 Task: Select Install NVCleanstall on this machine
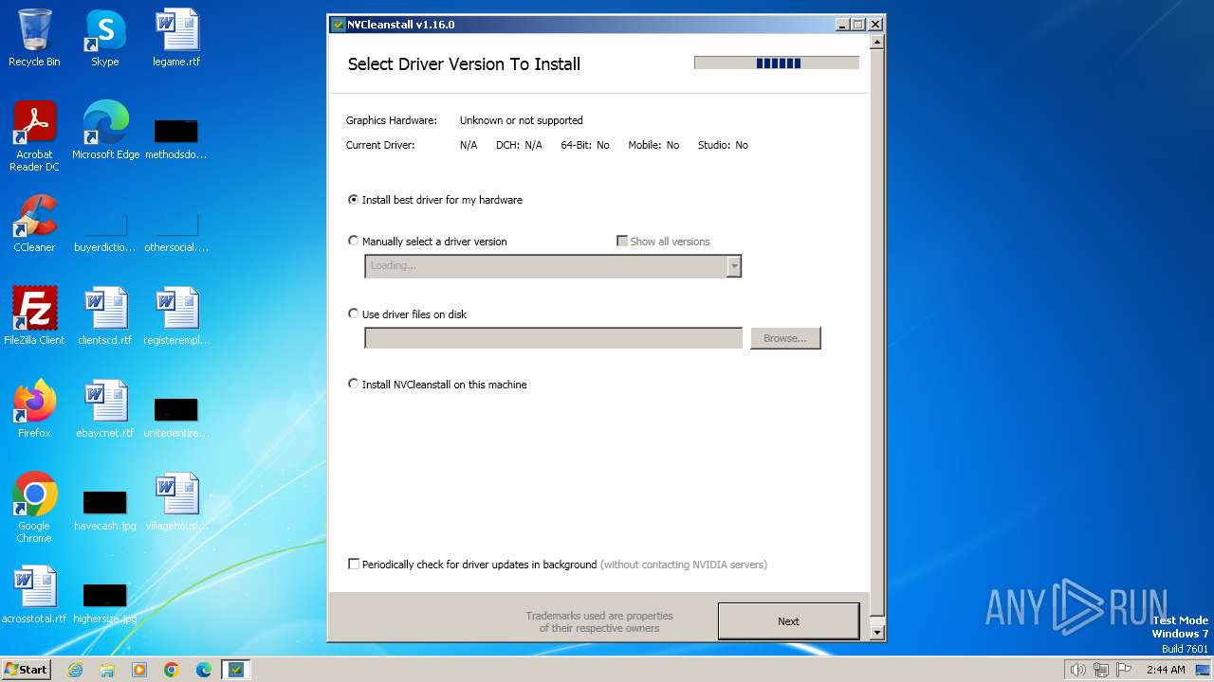[437, 385]
